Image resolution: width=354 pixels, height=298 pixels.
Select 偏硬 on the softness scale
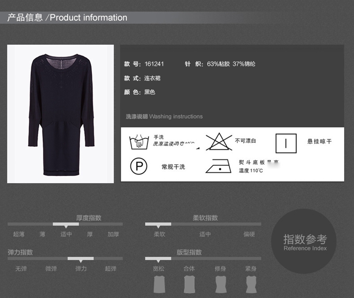[x=249, y=234]
